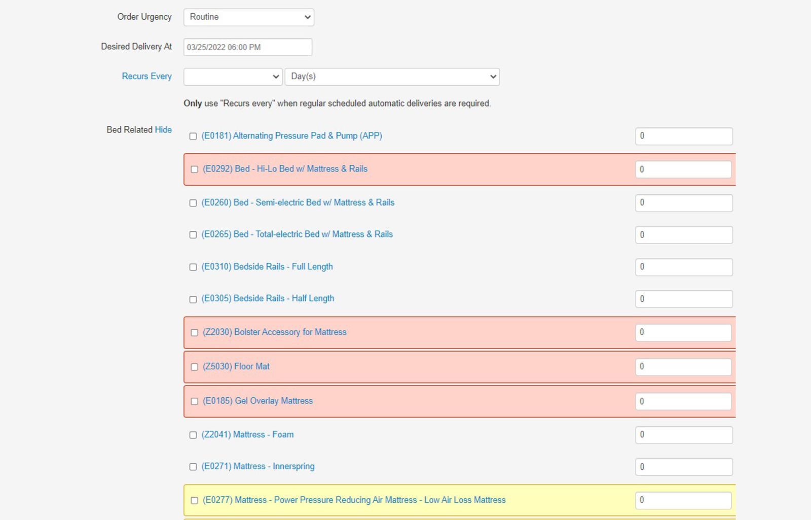Viewport: 811px width, 520px height.
Task: Check Bedside Rails - Full Length
Action: [193, 267]
